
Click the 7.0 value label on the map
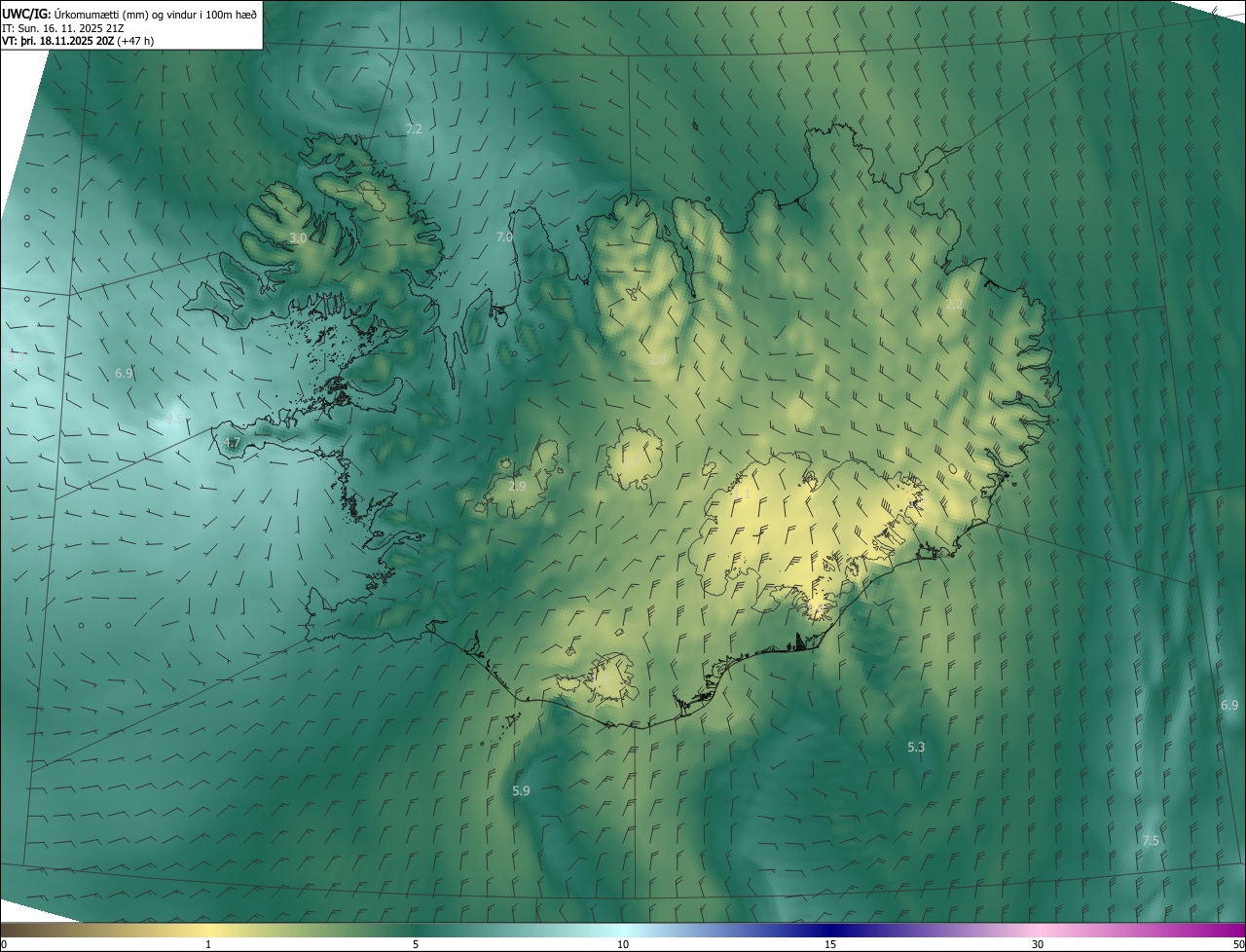point(504,237)
